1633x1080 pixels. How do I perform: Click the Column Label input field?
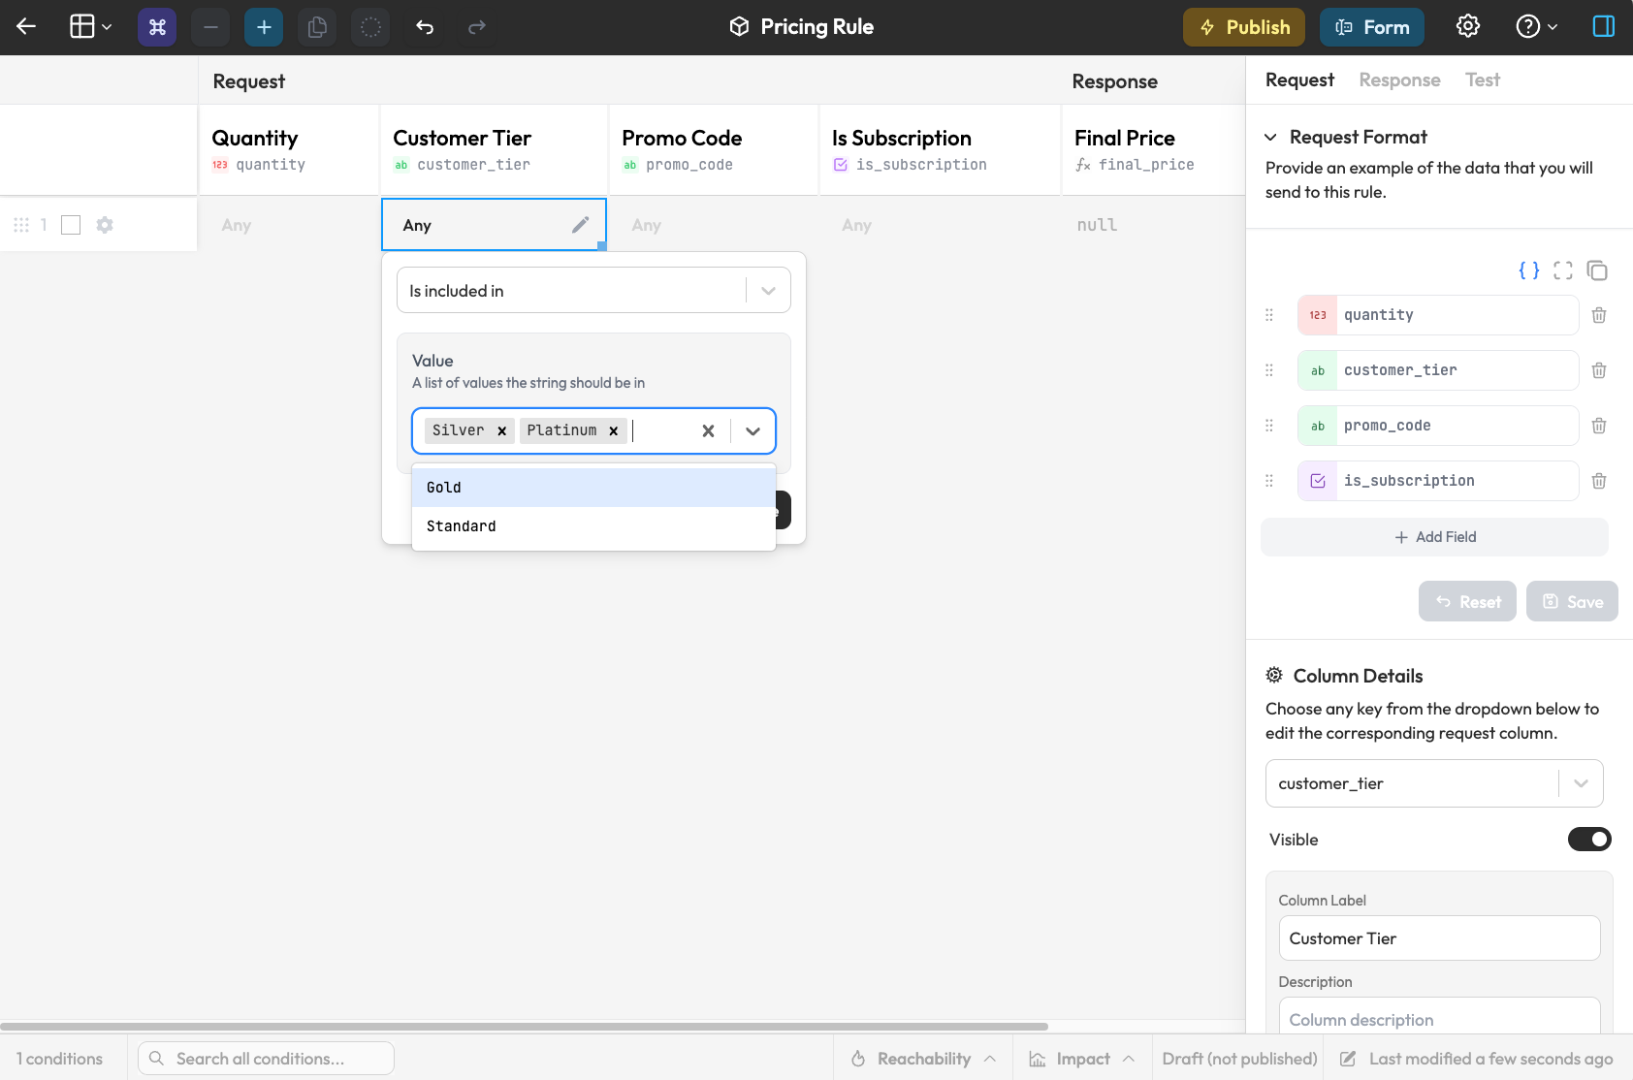(1439, 938)
